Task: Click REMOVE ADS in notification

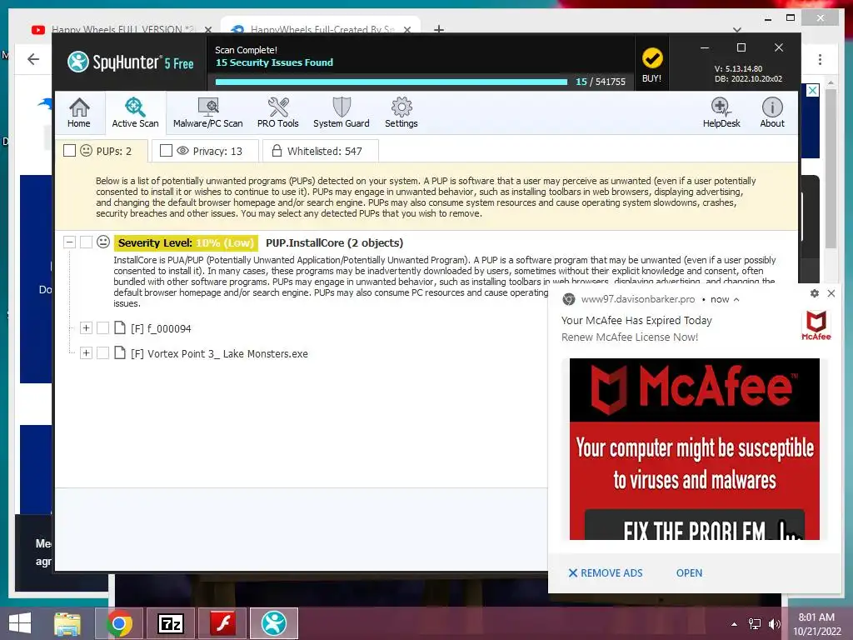Action: [606, 572]
